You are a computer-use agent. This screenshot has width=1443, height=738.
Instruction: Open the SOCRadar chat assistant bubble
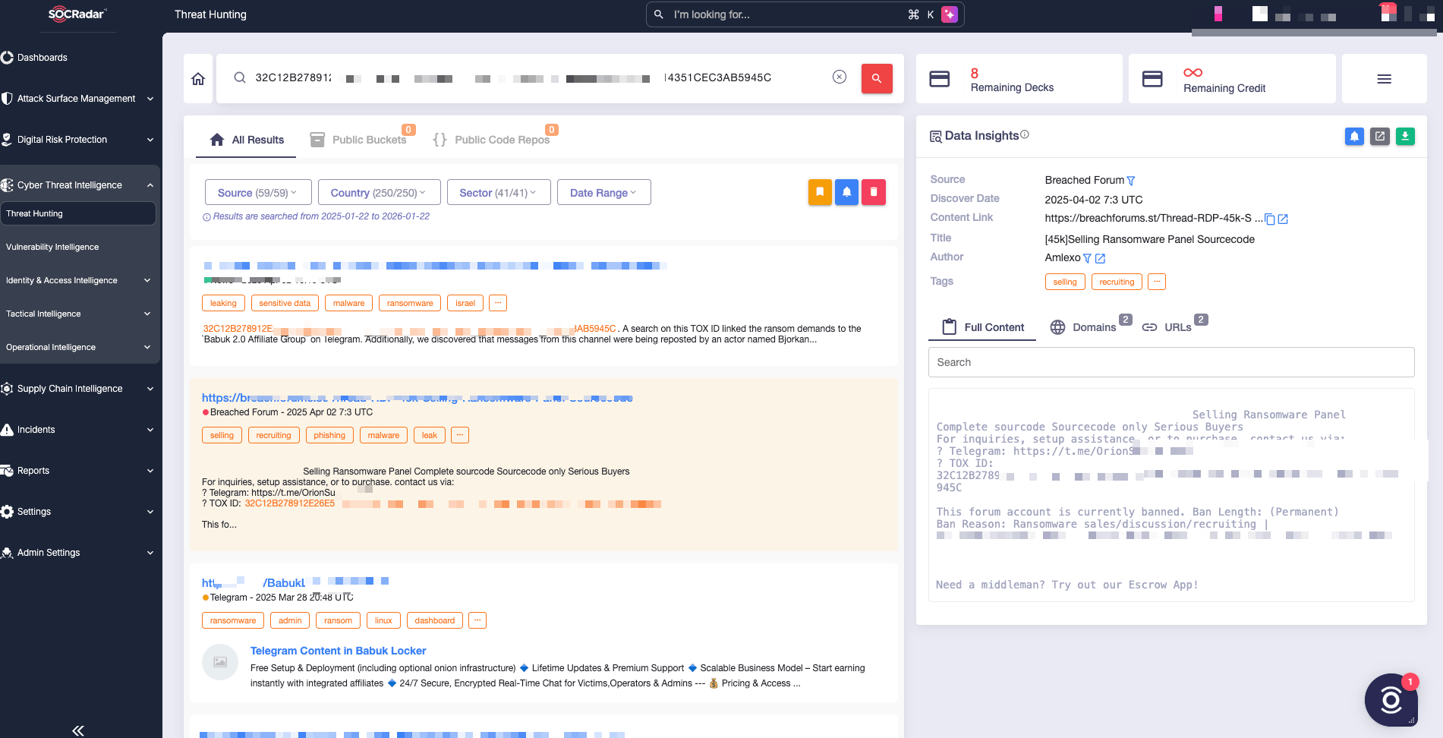point(1391,699)
